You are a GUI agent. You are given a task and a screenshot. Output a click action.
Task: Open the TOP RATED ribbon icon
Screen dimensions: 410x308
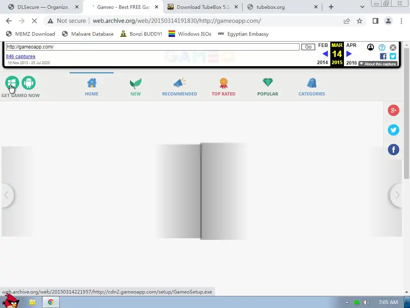tap(223, 83)
